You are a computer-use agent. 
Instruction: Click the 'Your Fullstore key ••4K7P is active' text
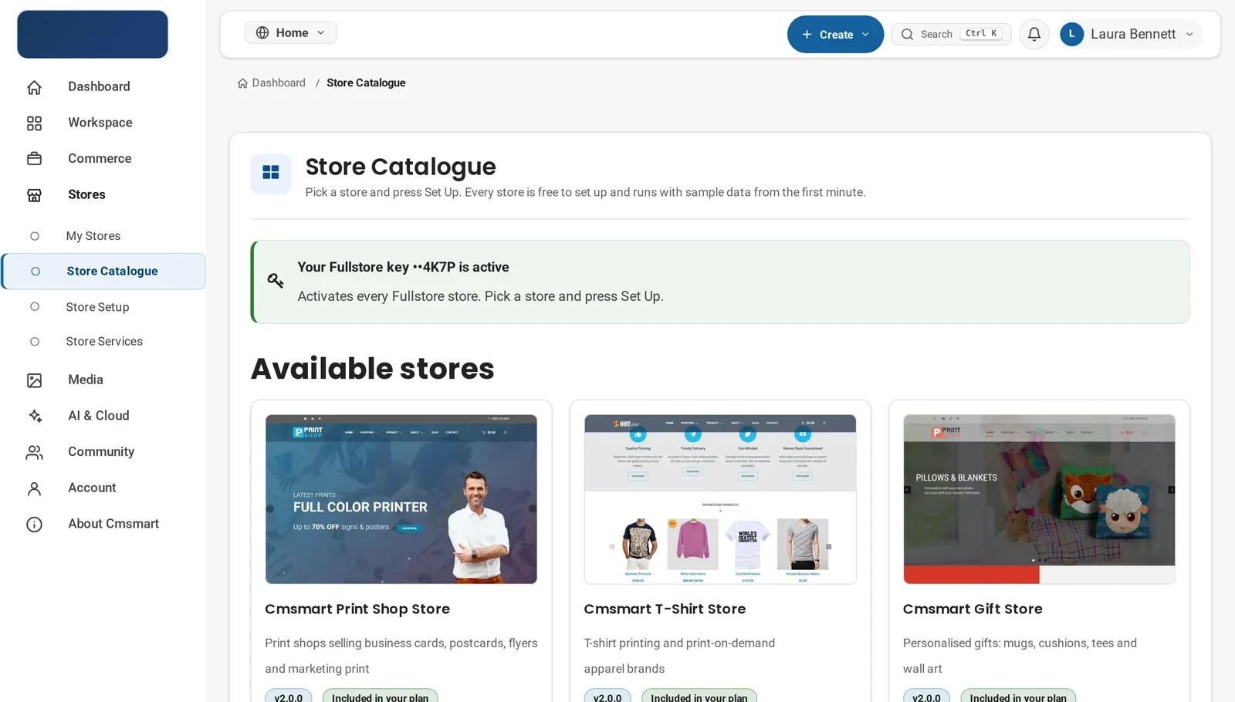403,268
